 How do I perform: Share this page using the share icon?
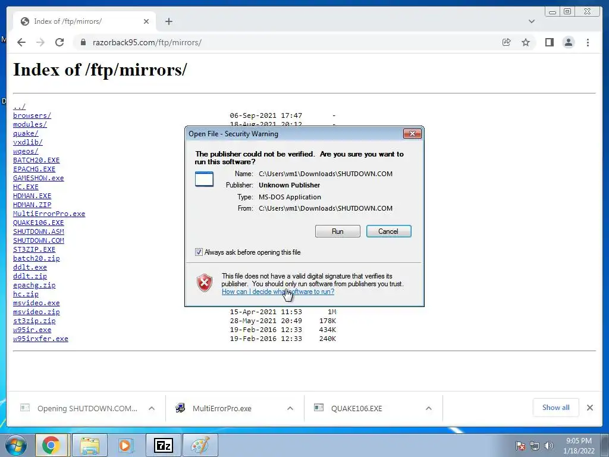tap(506, 42)
